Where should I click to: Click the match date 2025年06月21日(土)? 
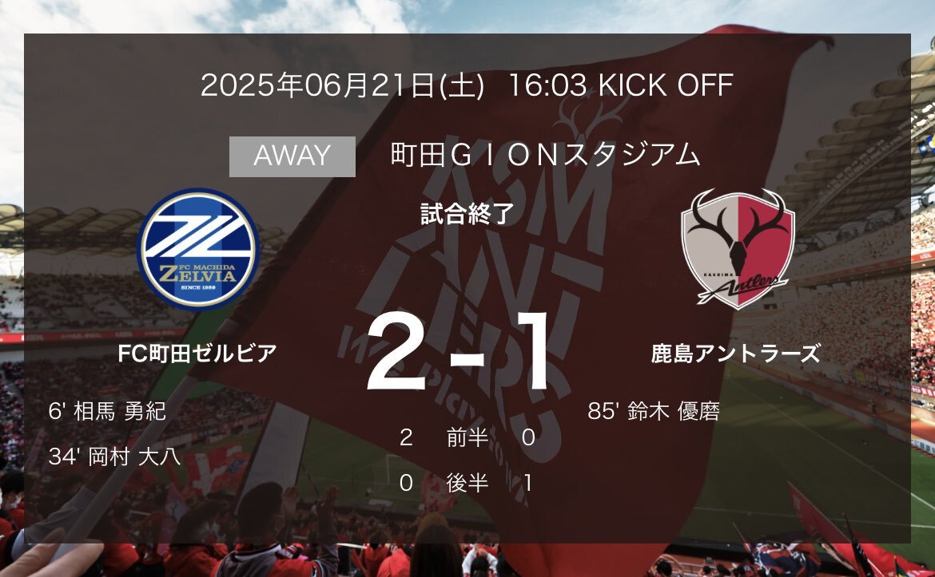[342, 85]
